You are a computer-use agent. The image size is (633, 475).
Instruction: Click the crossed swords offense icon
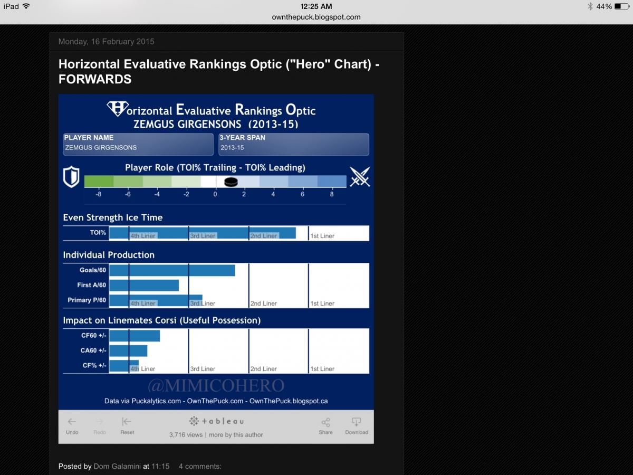pyautogui.click(x=360, y=177)
